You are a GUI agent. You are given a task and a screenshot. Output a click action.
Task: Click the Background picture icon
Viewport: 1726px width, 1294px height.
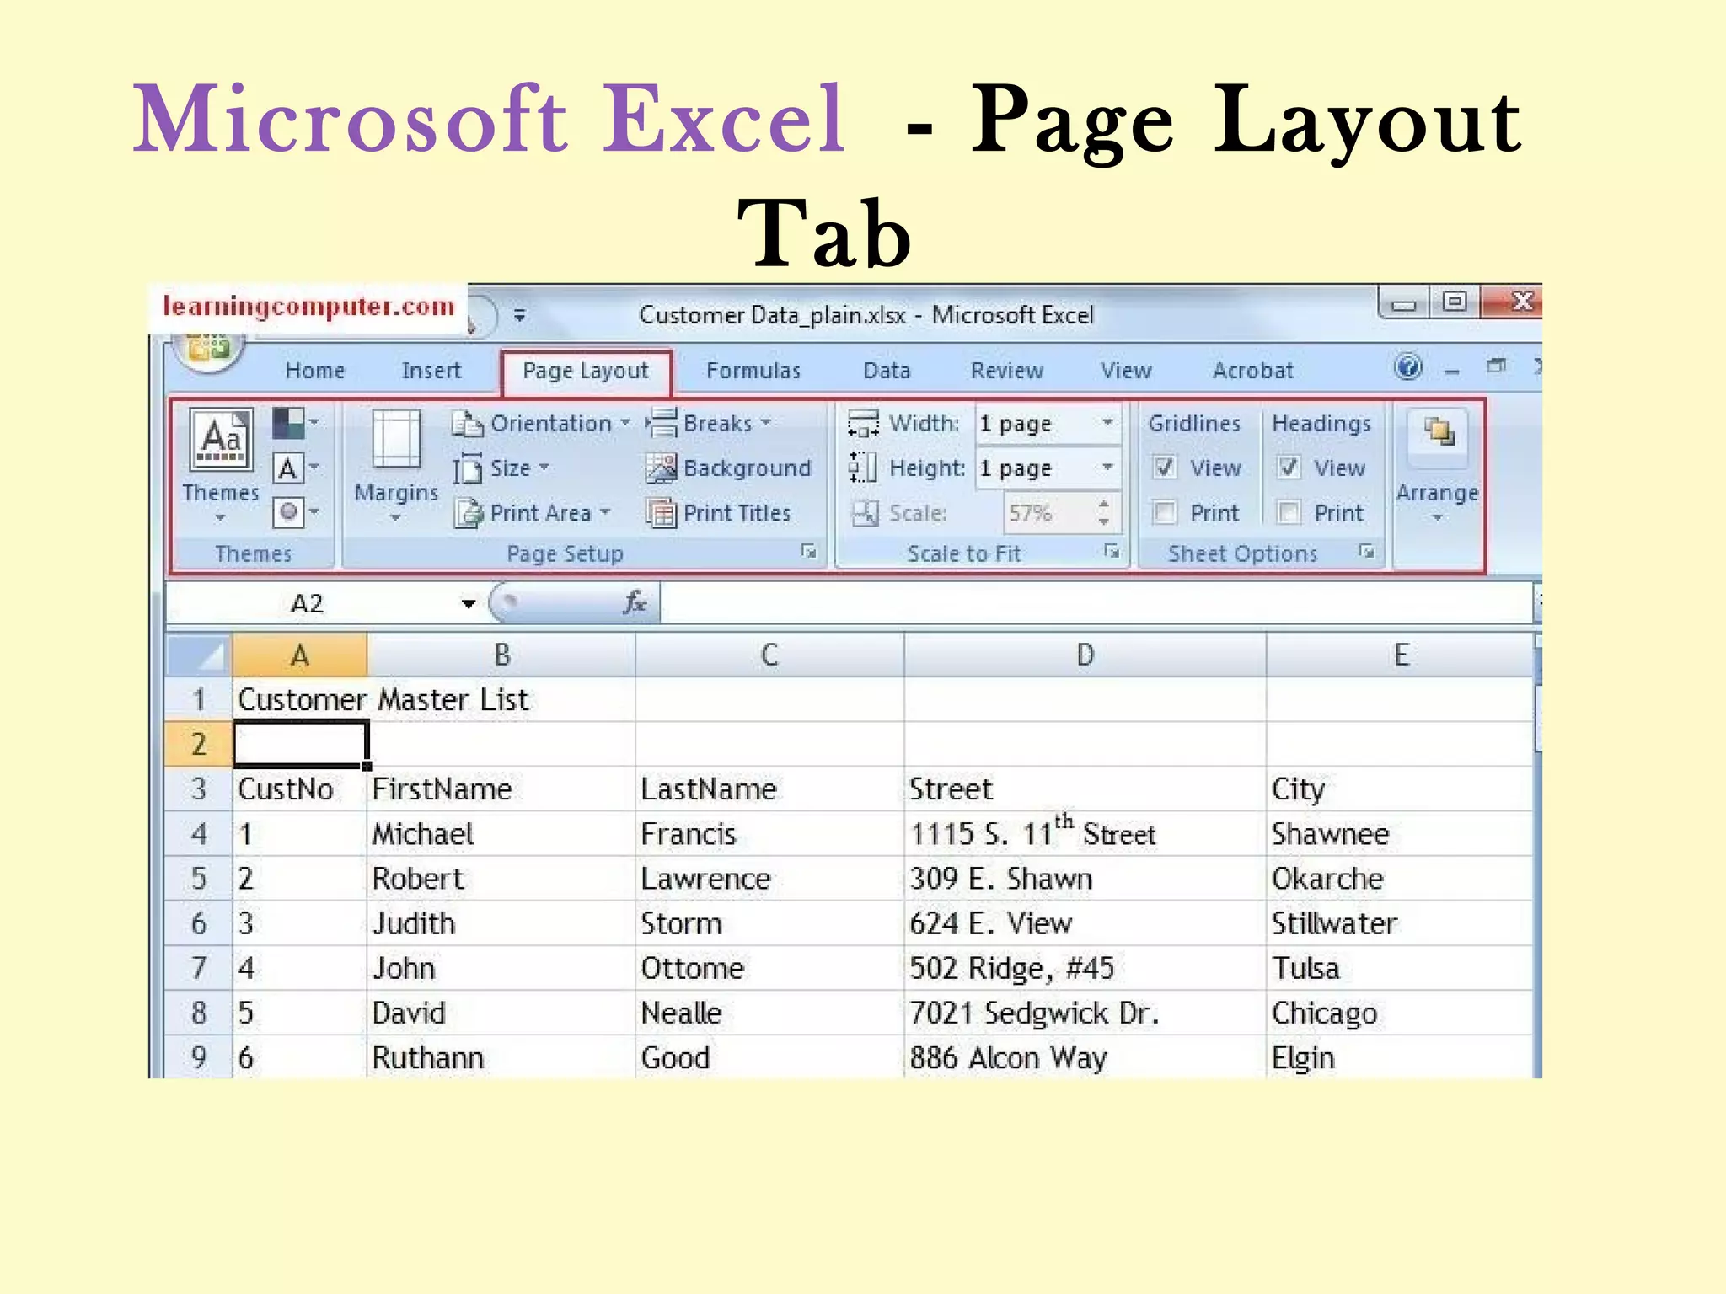[661, 468]
